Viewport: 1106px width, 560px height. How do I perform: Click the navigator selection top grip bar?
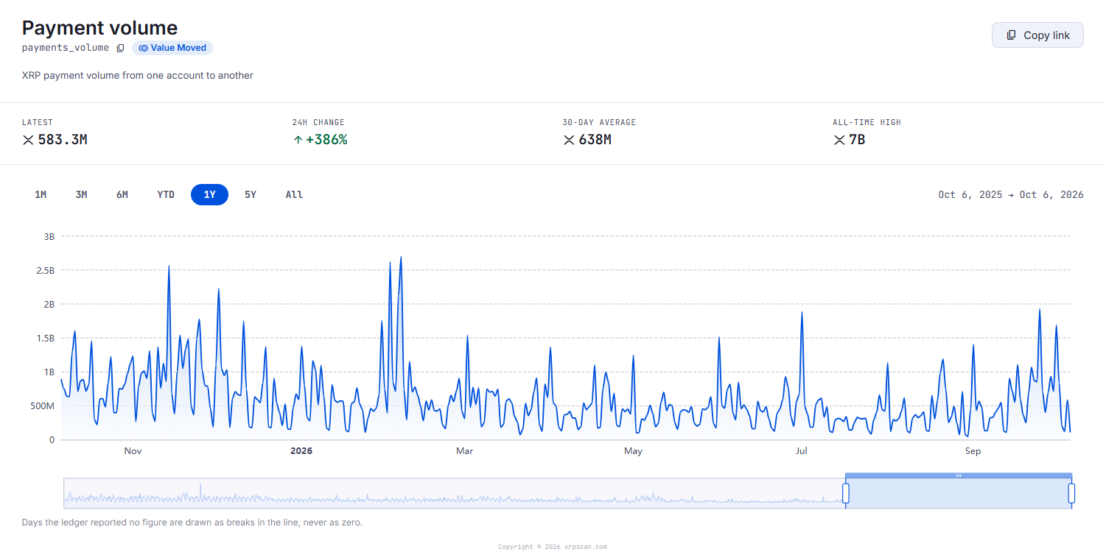pyautogui.click(x=959, y=475)
